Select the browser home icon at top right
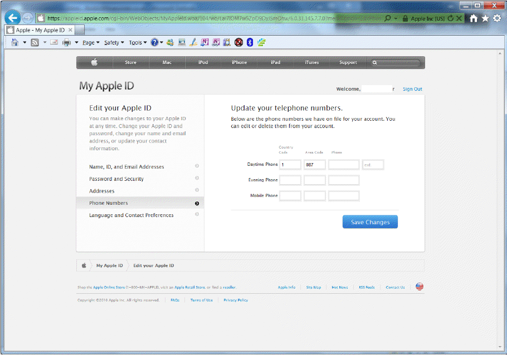This screenshot has height=355, width=507. point(474,18)
